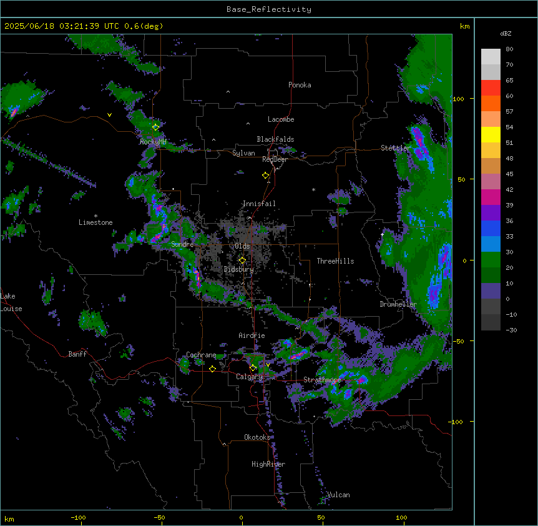Image resolution: width=538 pixels, height=526 pixels.
Task: Click the white asterisk above Limestone
Action: pos(95,216)
